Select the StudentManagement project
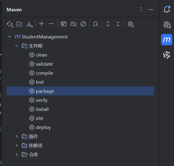Viewport: 174px width, 166px height. 44,37
